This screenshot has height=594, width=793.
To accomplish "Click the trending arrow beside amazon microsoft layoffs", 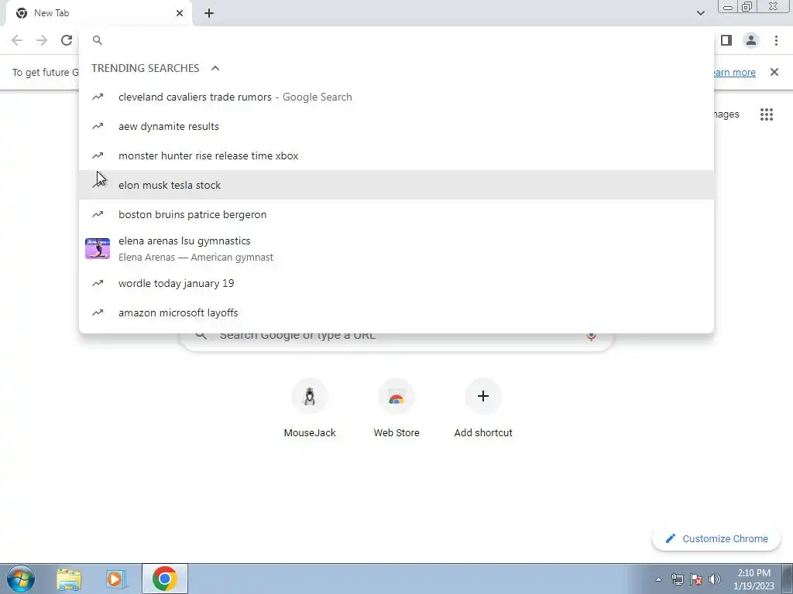I will 98,312.
